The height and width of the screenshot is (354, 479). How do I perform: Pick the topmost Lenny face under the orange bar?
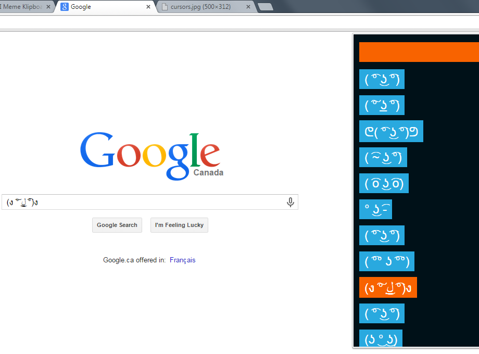click(382, 79)
